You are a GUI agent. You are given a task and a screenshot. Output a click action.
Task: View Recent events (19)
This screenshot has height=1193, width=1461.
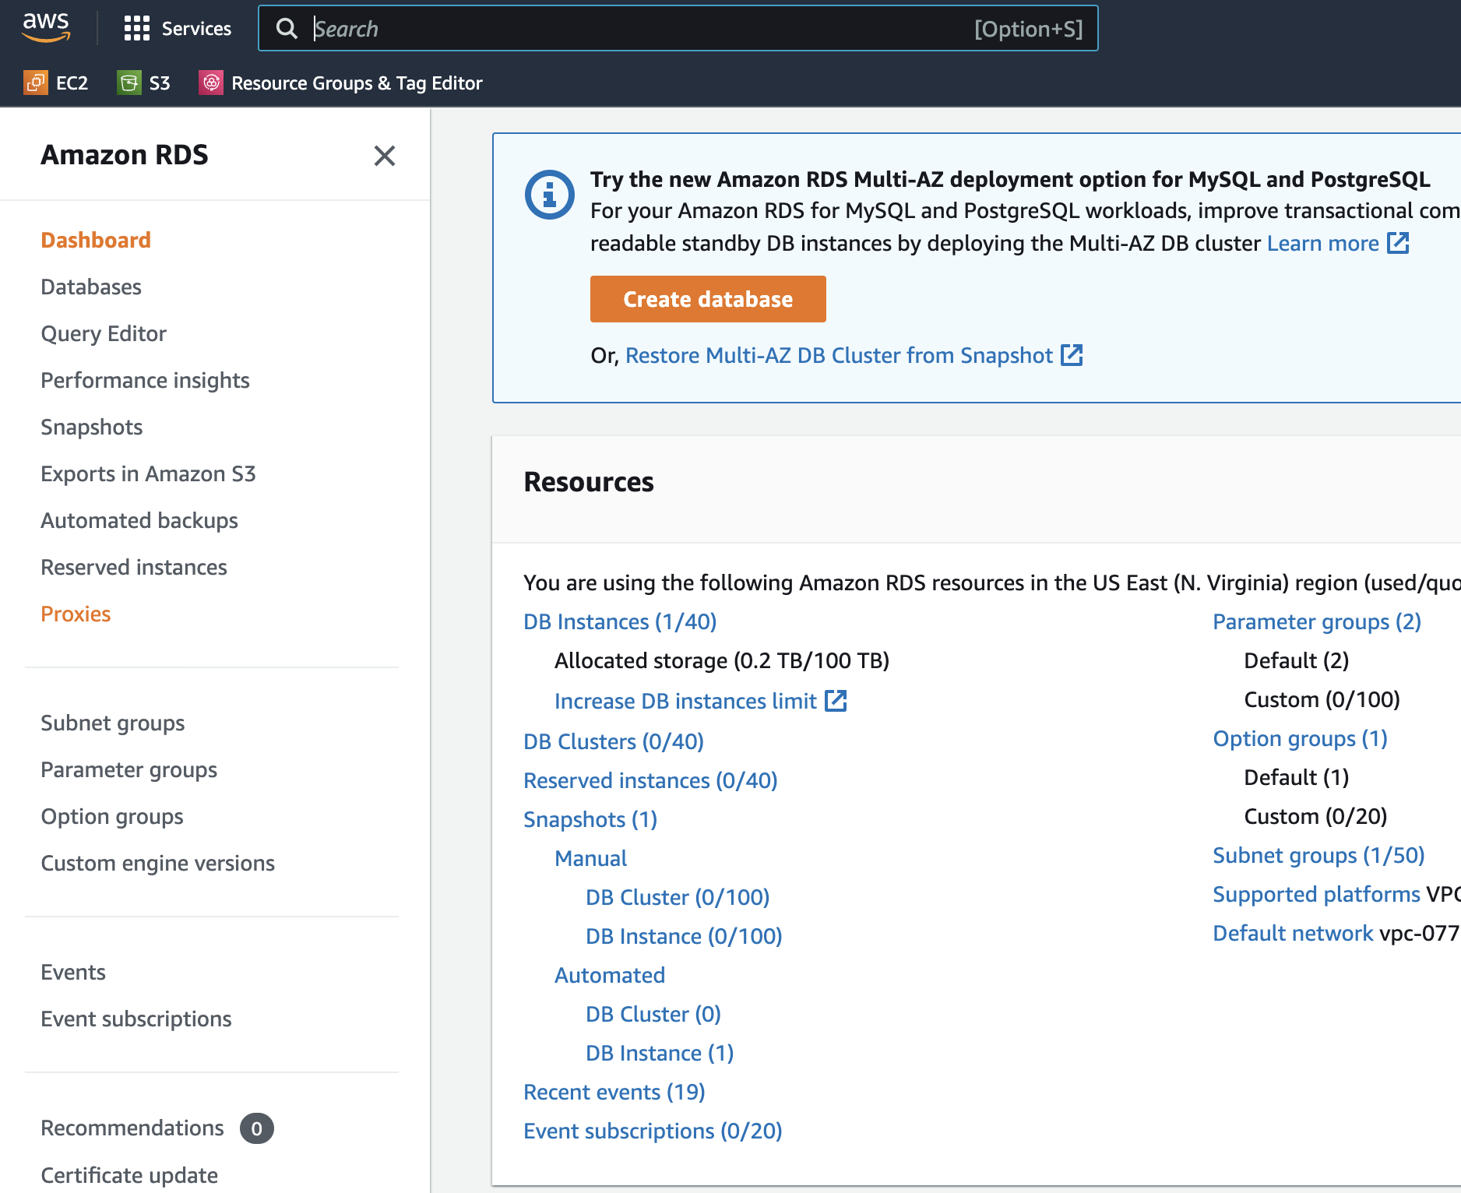coord(614,1092)
